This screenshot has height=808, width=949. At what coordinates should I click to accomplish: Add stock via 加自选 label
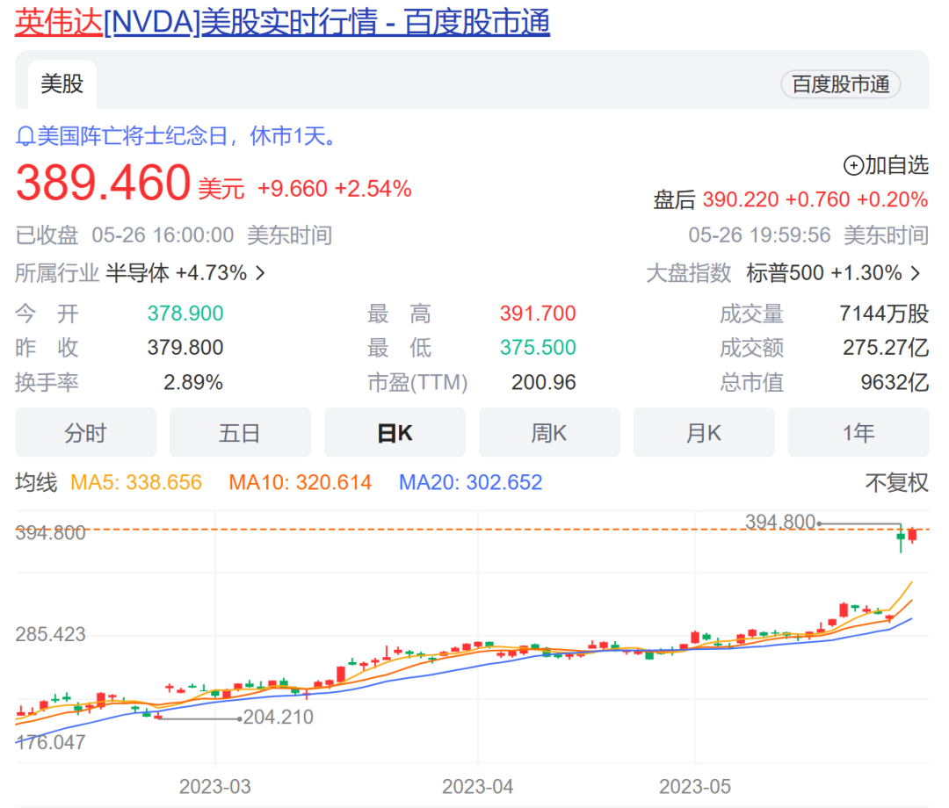pos(896,165)
